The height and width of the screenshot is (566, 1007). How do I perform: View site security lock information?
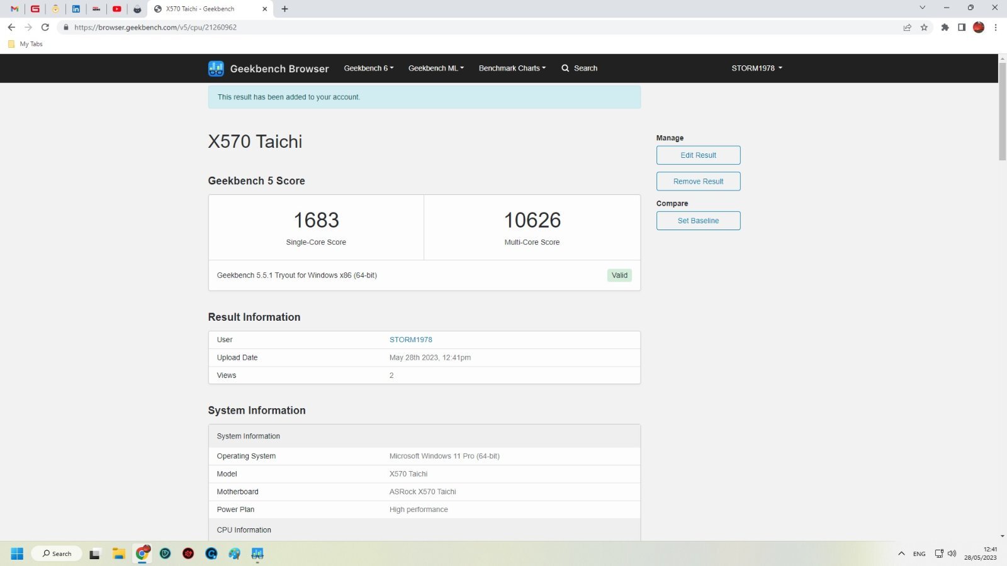click(x=65, y=27)
